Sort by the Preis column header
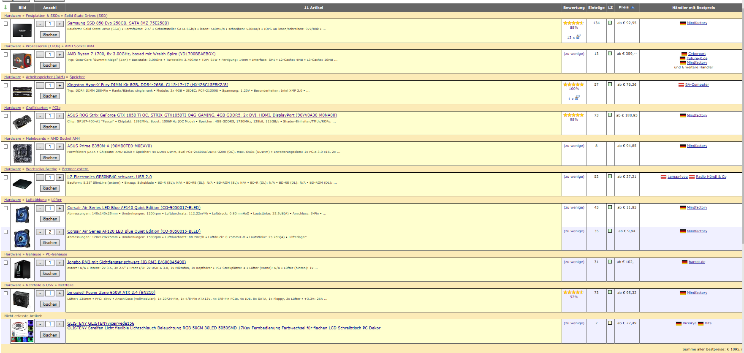 click(x=624, y=7)
